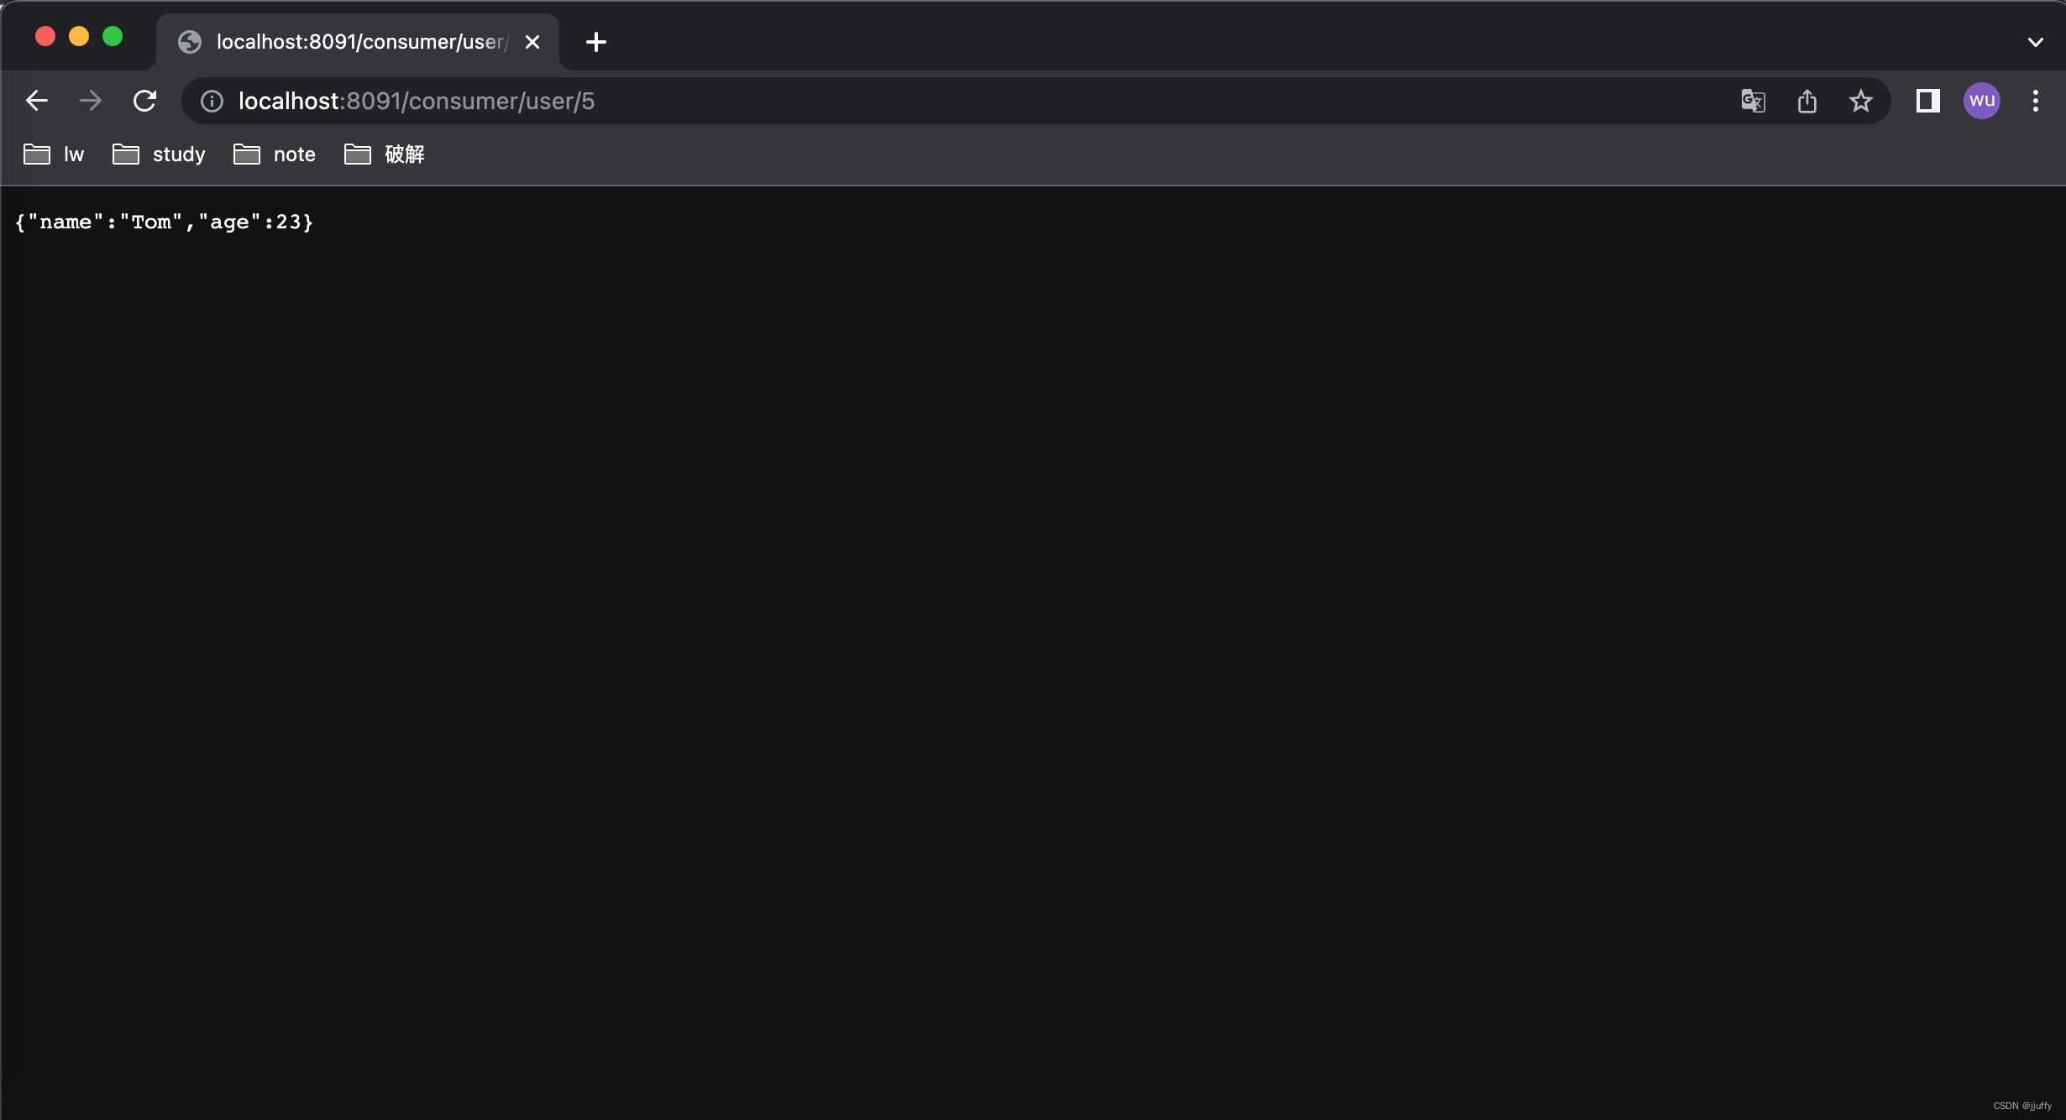Expand the tab search chevron

point(2035,42)
